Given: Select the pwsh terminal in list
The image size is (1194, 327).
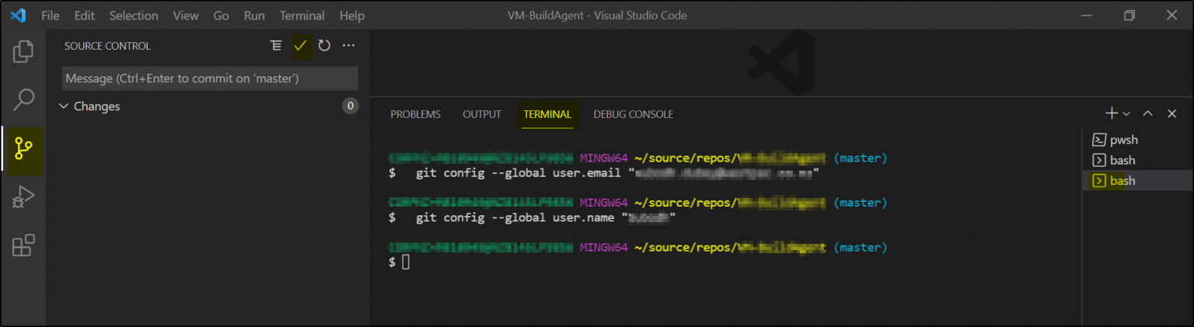Looking at the screenshot, I should [1123, 141].
